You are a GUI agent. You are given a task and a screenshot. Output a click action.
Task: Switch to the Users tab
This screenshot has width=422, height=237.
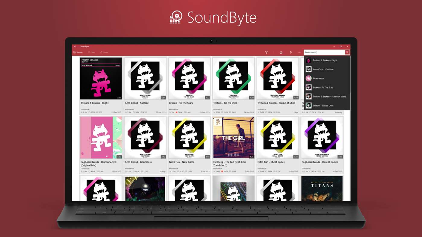pos(104,52)
